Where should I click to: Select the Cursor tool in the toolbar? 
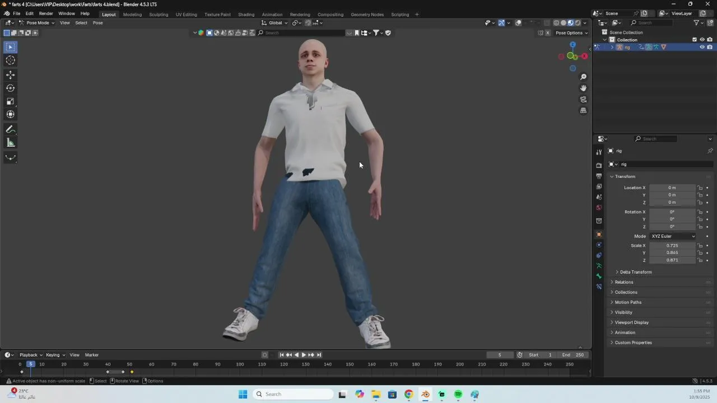pyautogui.click(x=10, y=60)
